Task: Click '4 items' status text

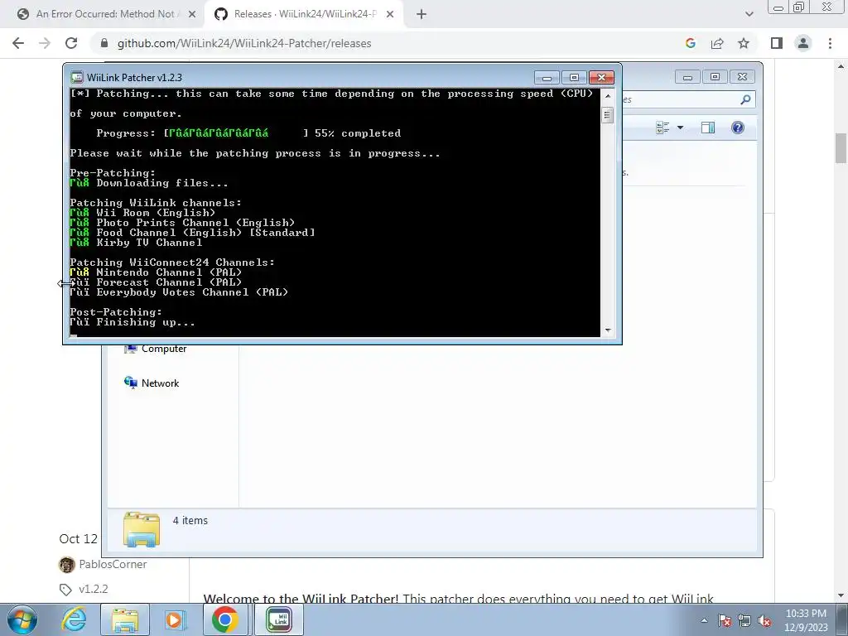Action: click(190, 520)
